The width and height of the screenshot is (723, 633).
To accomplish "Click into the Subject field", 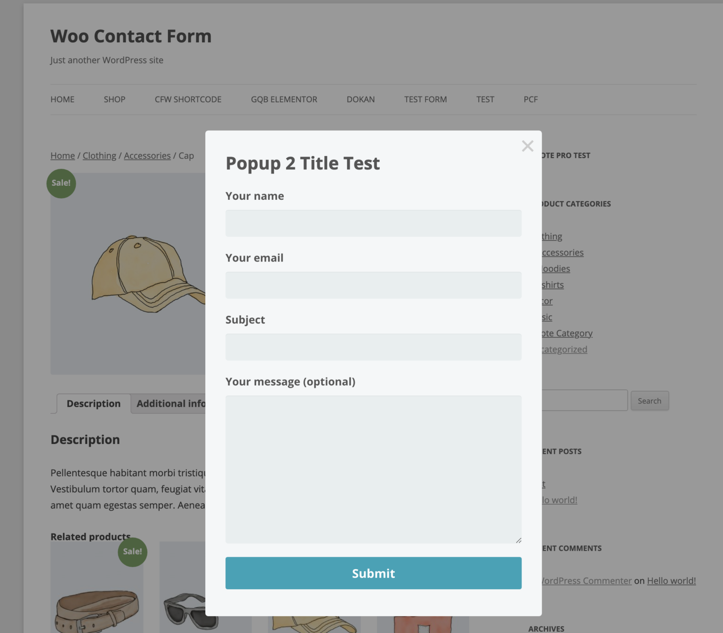I will (x=373, y=347).
